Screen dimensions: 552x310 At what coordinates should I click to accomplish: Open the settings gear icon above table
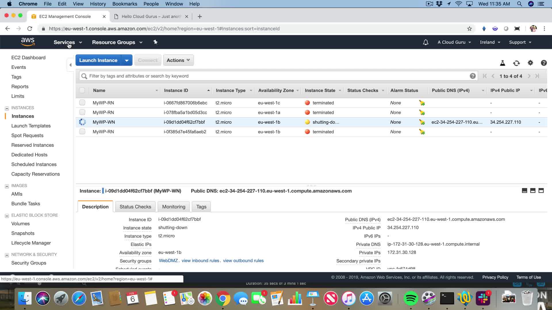click(530, 63)
